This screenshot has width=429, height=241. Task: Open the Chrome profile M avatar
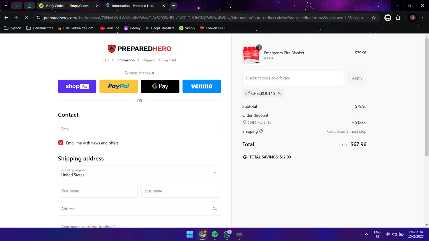pos(413,18)
